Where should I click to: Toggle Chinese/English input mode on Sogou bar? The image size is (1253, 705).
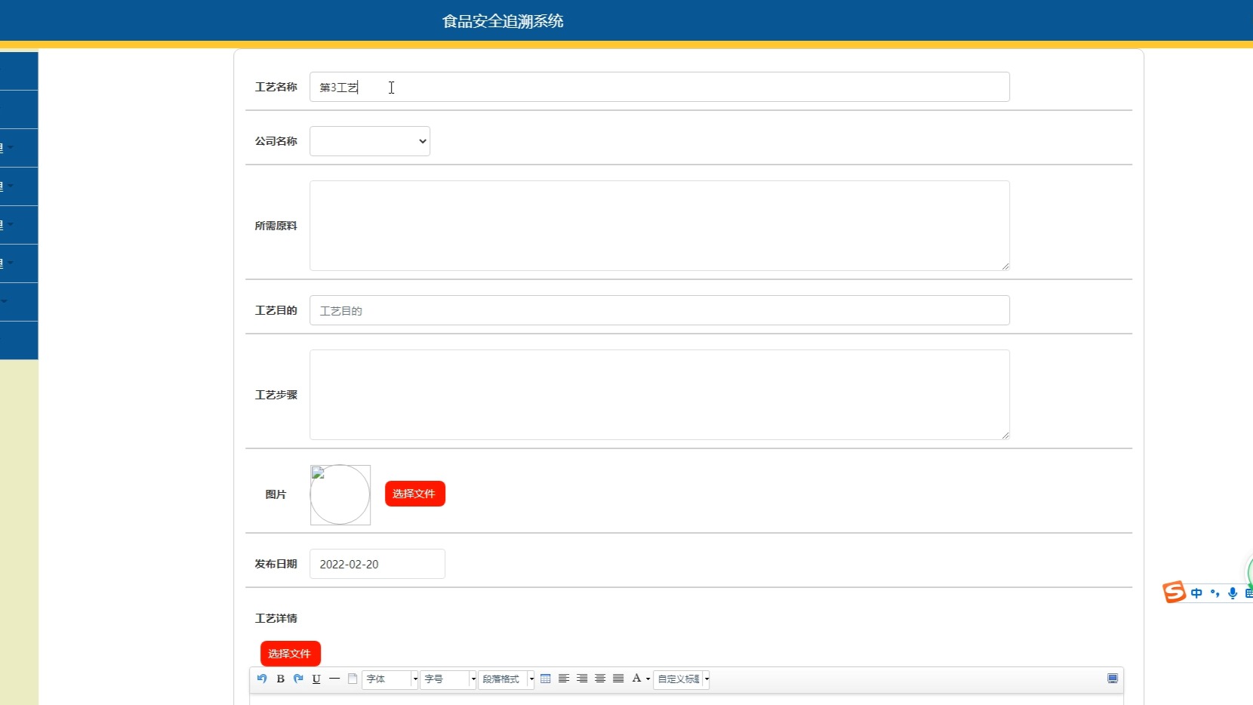point(1196,594)
